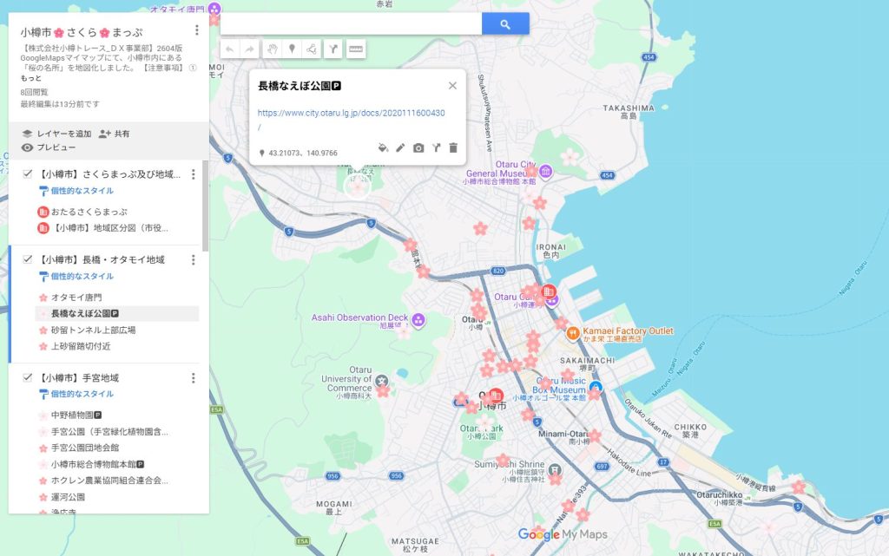Click the selected cherry marker under popup
Image resolution: width=889 pixels, height=556 pixels.
(357, 186)
